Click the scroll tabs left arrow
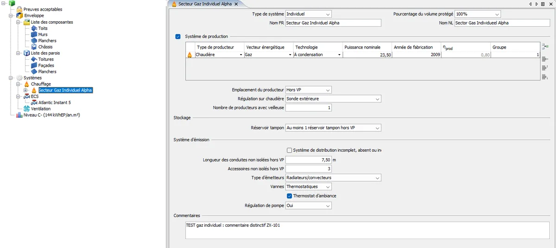Screen dimensions: 556x248 click(x=531, y=4)
